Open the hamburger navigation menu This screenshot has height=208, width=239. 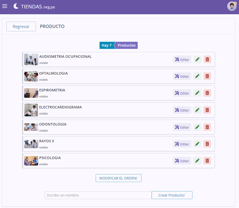tap(5, 6)
